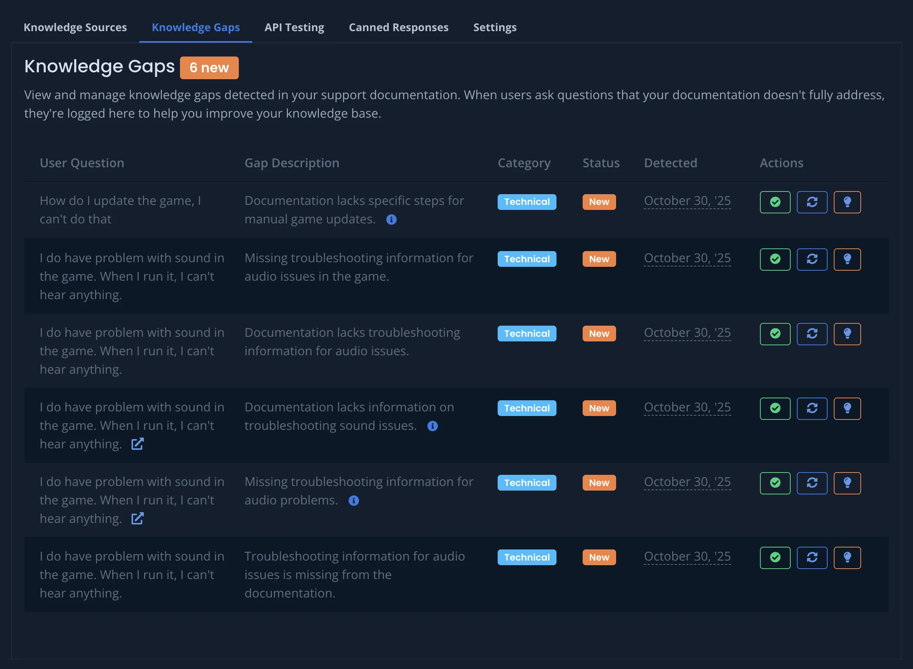Switch to Knowledge Sources tab
The height and width of the screenshot is (669, 913).
tap(75, 27)
